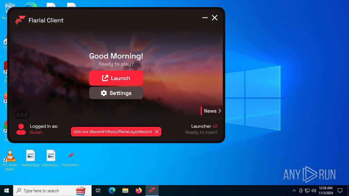Click the Guest username text
The image size is (349, 196).
[x=36, y=132]
